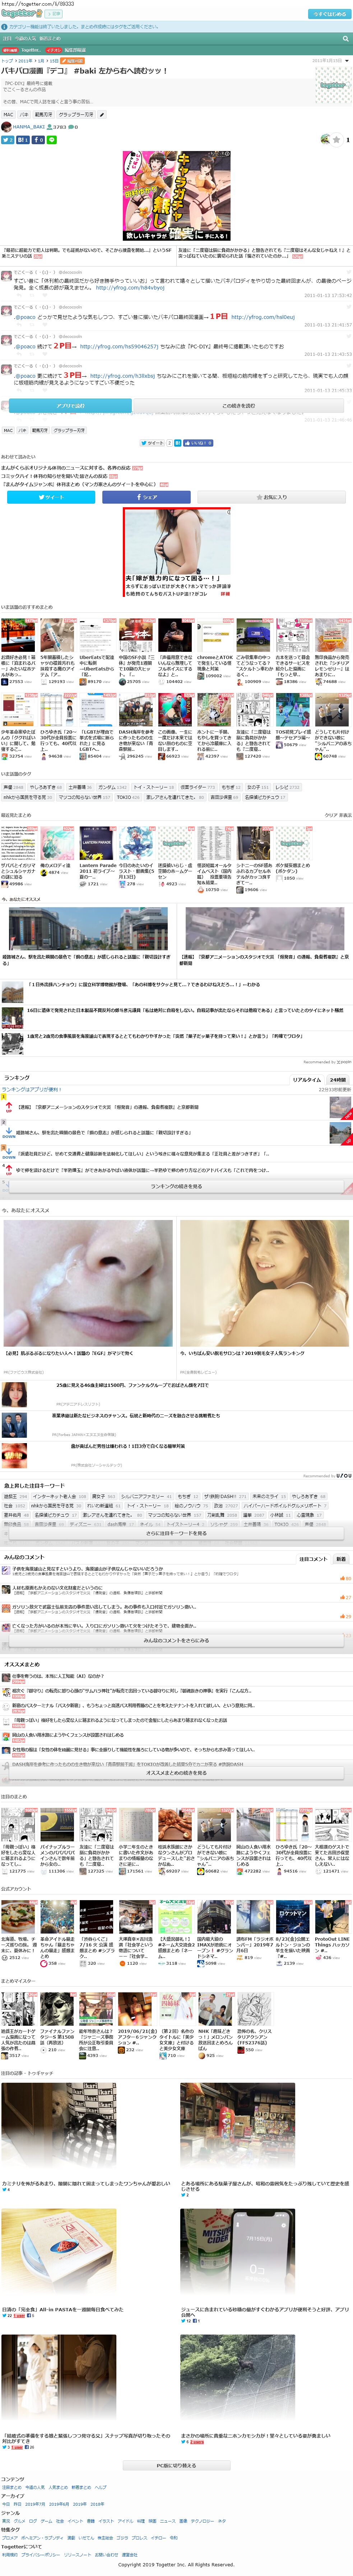Clear recently viewed with クリア
This screenshot has width=353, height=2576.
click(x=330, y=815)
